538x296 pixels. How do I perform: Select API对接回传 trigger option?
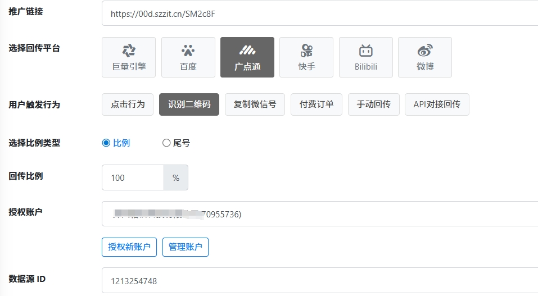[437, 104]
